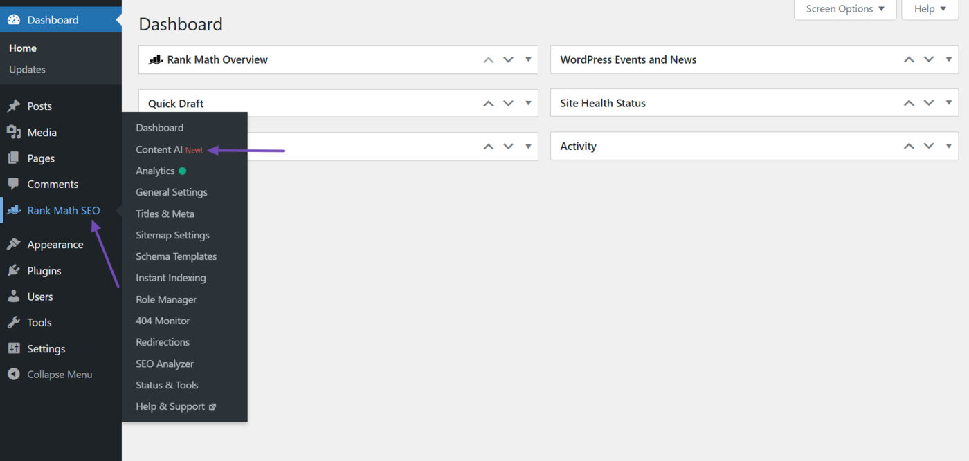Click the Pages menu icon
The image size is (969, 461).
(x=15, y=158)
